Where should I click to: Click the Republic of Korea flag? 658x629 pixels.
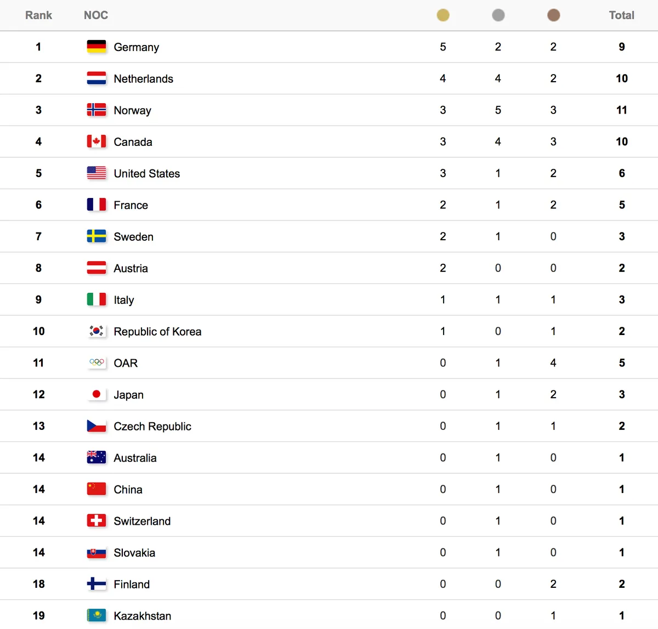97,331
